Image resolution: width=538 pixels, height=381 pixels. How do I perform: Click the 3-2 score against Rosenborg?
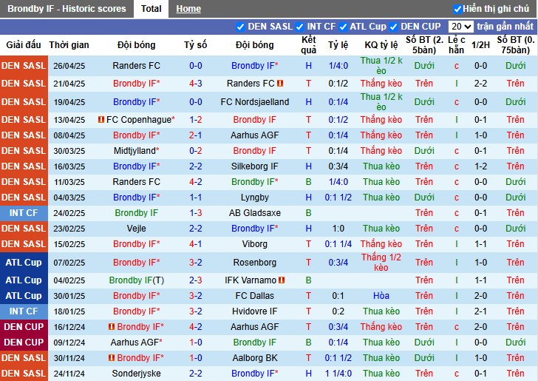click(x=196, y=263)
